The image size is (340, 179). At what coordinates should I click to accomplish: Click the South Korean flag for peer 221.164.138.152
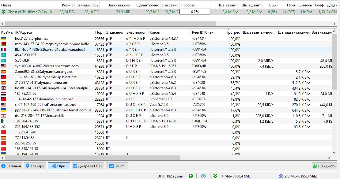point(3,127)
